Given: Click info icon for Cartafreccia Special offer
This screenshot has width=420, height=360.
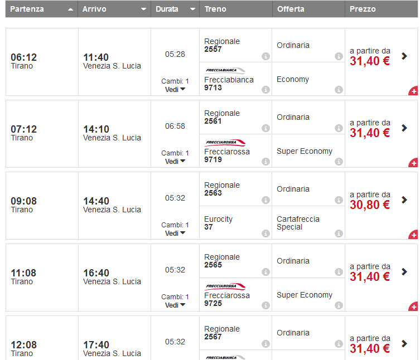Looking at the screenshot, I should [339, 233].
